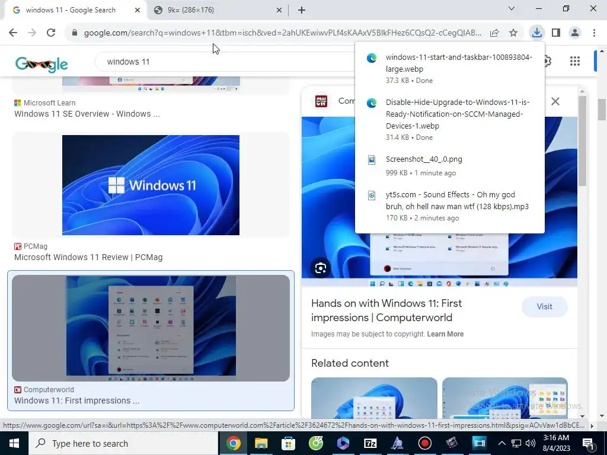Open the tab search chevron
This screenshot has width=607, height=455.
point(512,8)
